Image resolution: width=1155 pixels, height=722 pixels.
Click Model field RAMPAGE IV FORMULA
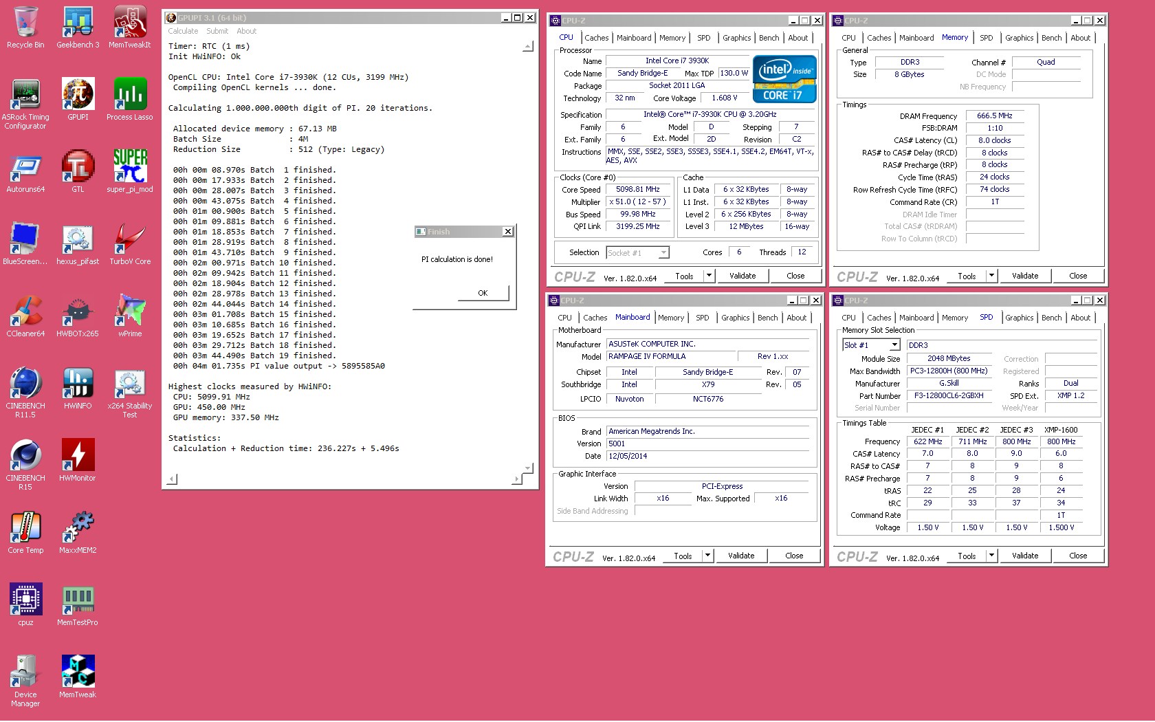pos(671,356)
